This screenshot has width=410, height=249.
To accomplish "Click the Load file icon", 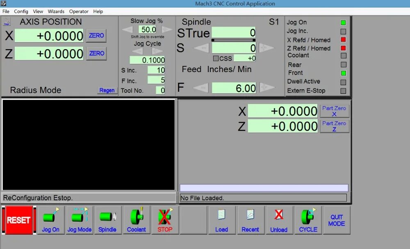I will point(222,220).
